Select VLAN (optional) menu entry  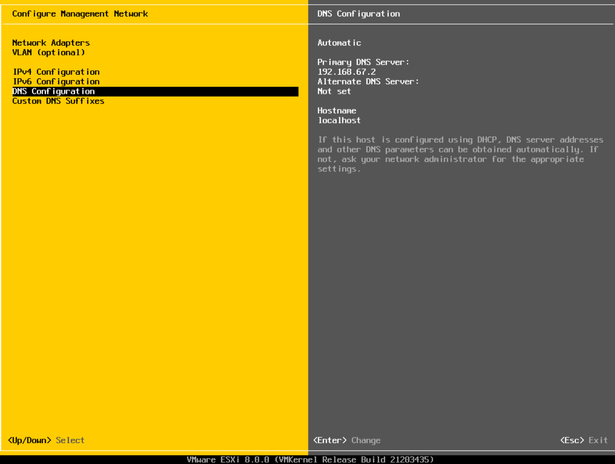pyautogui.click(x=49, y=53)
